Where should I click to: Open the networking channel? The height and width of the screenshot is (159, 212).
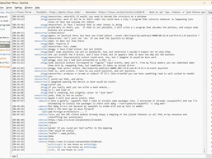5,50
